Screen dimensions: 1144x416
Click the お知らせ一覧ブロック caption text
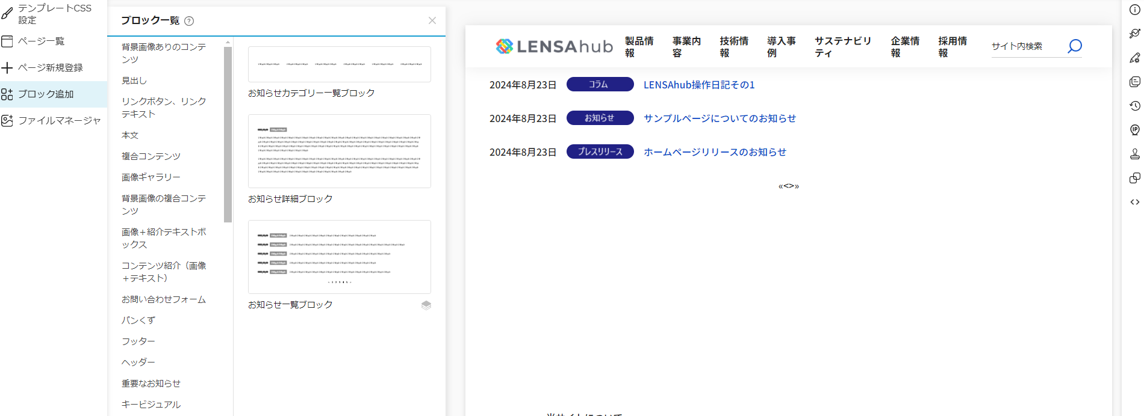pyautogui.click(x=290, y=305)
